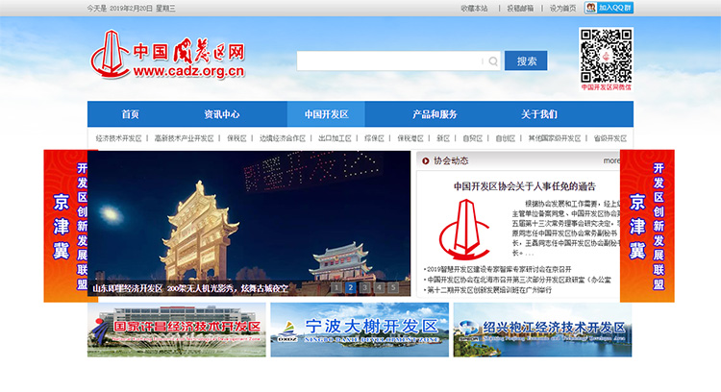Go to slide 2 of the carousel
Image resolution: width=721 pixels, height=392 pixels.
coord(350,287)
